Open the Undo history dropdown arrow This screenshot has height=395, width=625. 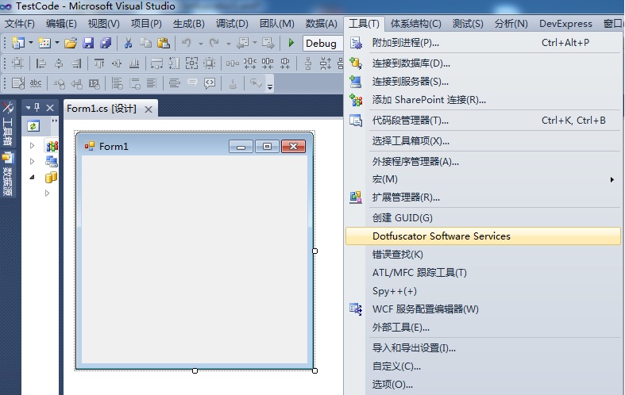point(200,44)
